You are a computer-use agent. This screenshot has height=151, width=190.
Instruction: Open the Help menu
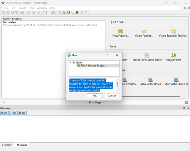click(x=52, y=8)
